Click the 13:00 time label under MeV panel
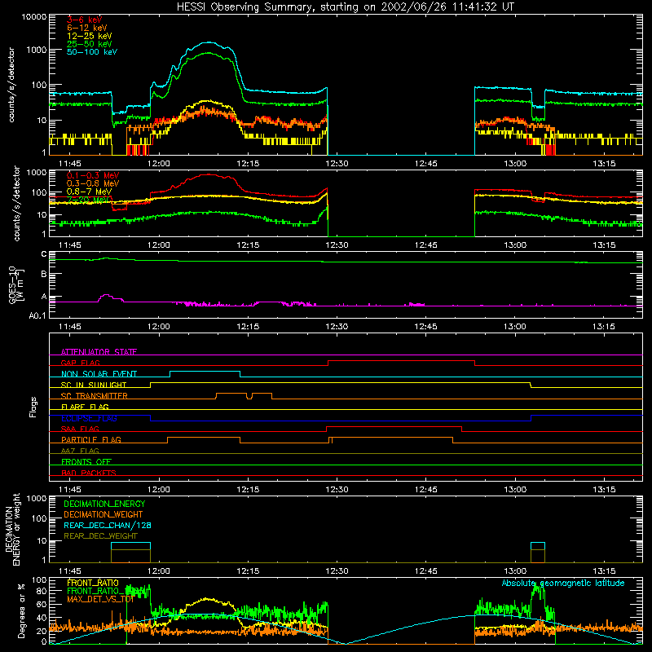The height and width of the screenshot is (652, 652). [x=515, y=245]
